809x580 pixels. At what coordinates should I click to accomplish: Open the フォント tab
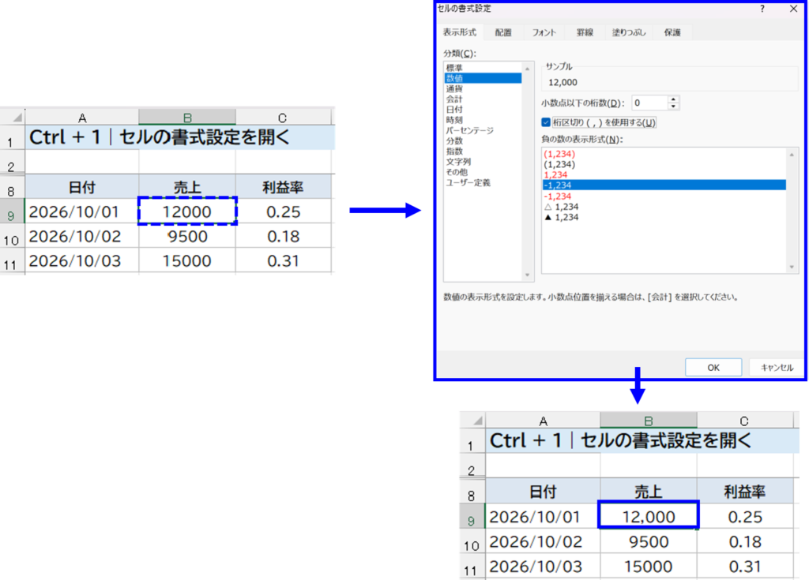tap(544, 32)
